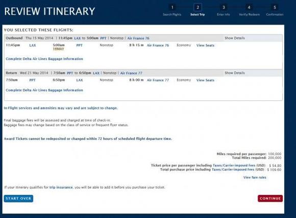Expand Show Details for return flight
This screenshot has height=218, width=296.
235,73
